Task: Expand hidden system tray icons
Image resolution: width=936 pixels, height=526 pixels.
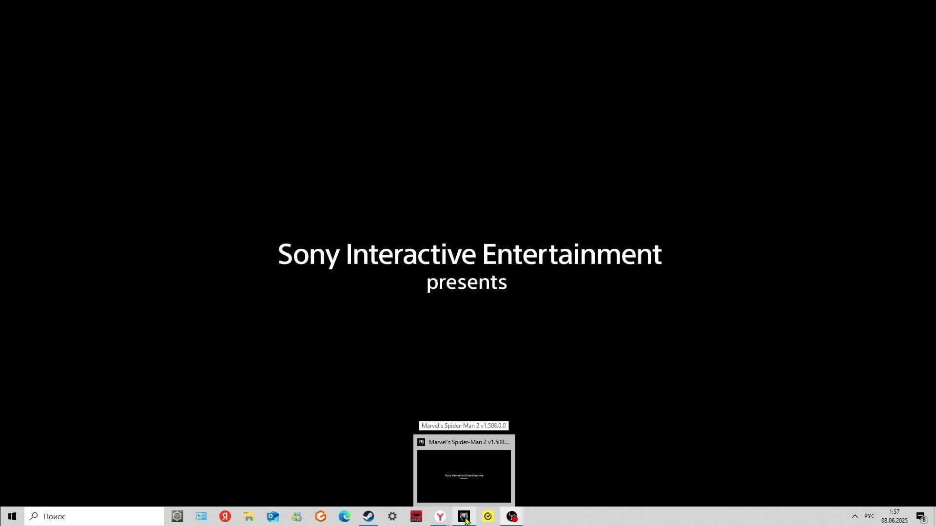Action: 855,516
